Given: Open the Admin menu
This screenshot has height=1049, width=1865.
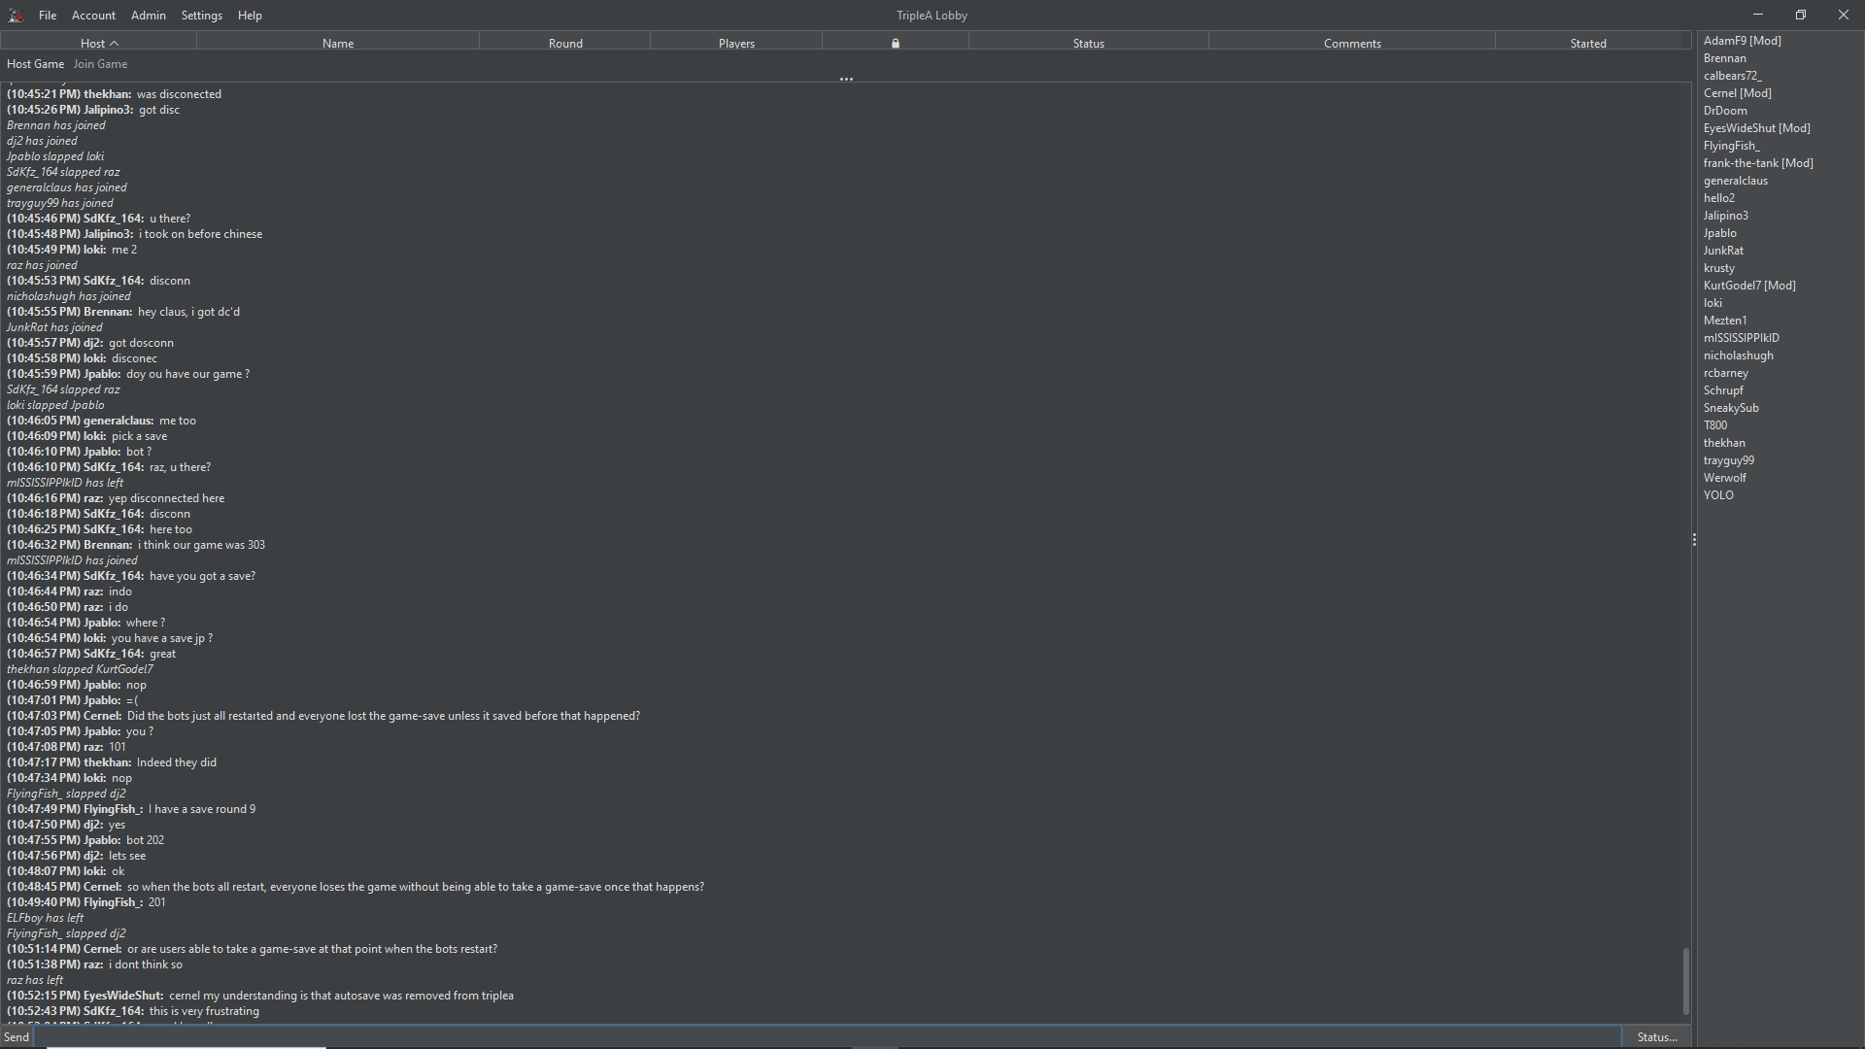Looking at the screenshot, I should coord(149,16).
